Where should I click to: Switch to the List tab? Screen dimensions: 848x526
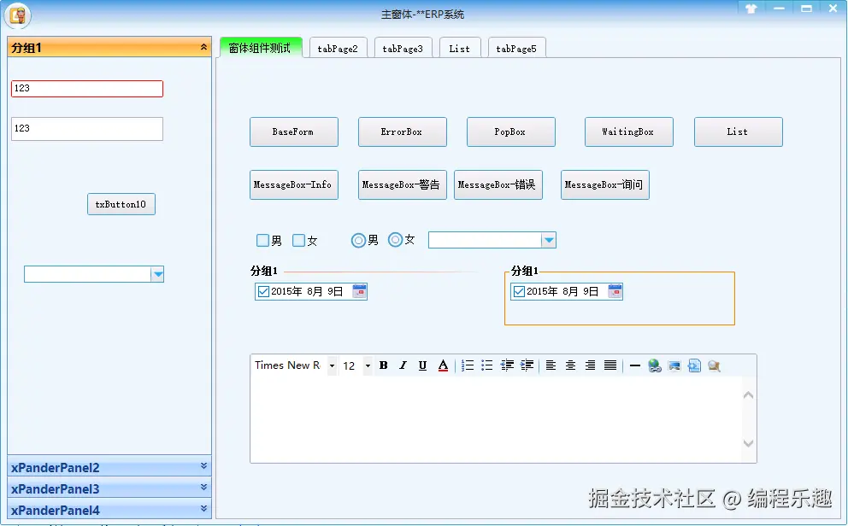click(460, 48)
